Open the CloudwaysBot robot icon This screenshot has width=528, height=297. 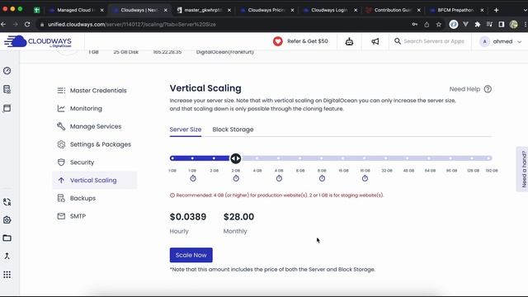coord(349,41)
